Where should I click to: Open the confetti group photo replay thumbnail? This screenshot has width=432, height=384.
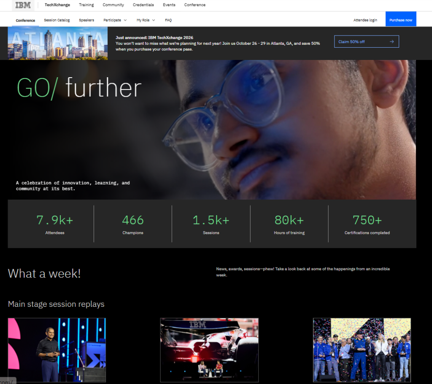(362, 350)
